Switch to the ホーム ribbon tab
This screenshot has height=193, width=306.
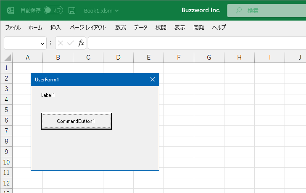click(35, 27)
